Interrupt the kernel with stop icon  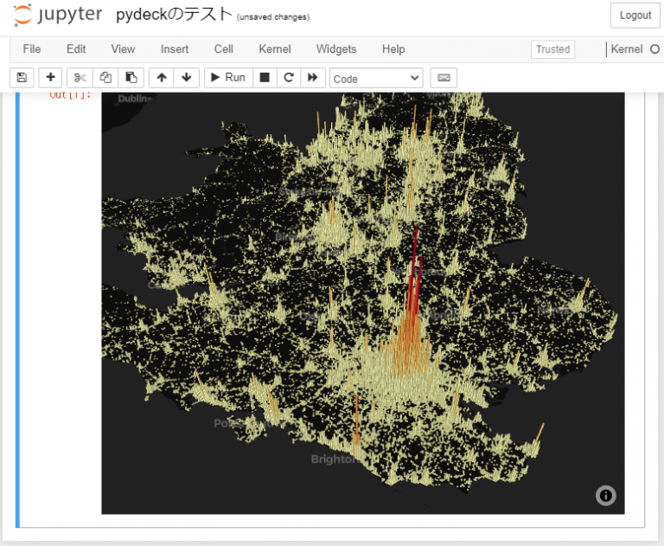click(265, 78)
